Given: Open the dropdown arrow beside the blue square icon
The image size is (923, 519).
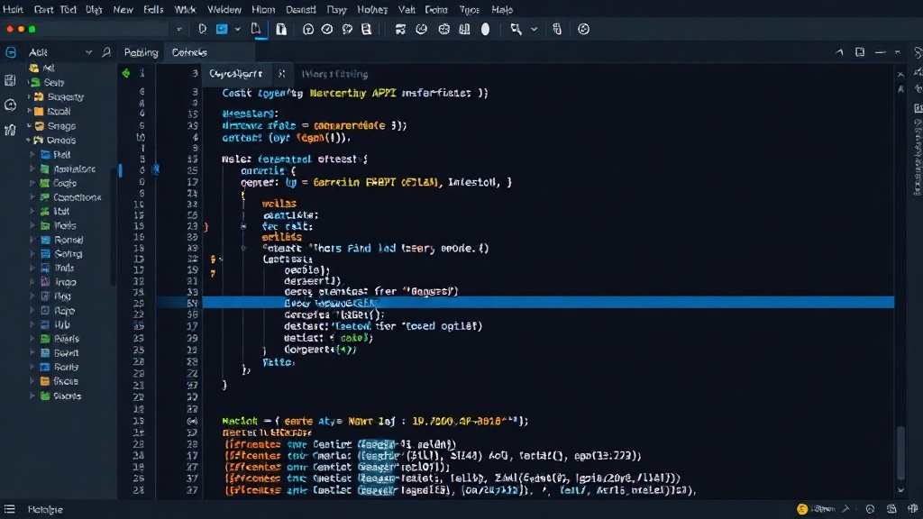Looking at the screenshot, I should click(237, 29).
